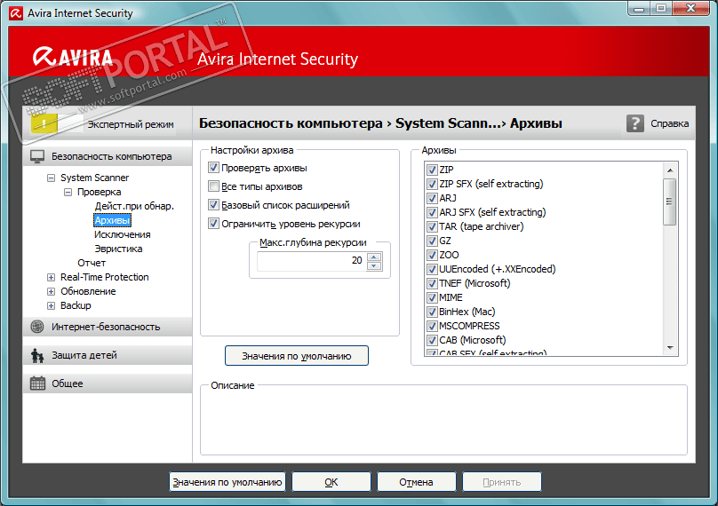Toggle the Экспертный режим switch
Image resolution: width=718 pixels, height=506 pixels.
[x=57, y=123]
